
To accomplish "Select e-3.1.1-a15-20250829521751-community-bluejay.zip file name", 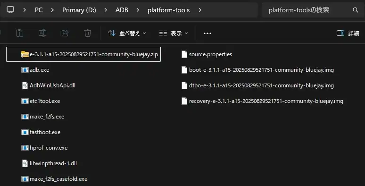I will coord(94,54).
